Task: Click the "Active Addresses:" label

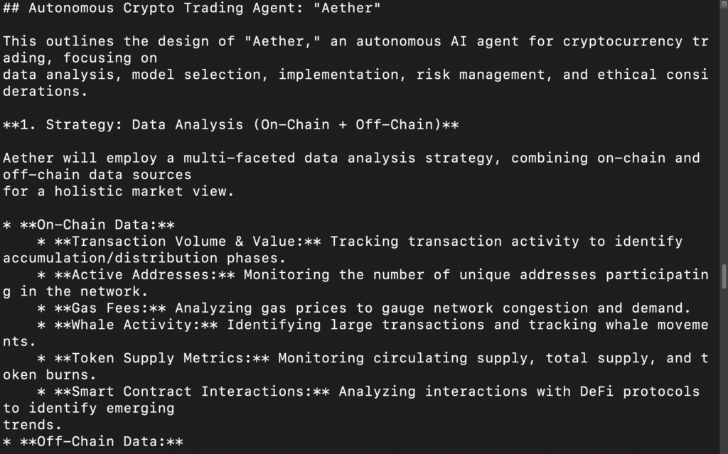Action: click(x=144, y=275)
